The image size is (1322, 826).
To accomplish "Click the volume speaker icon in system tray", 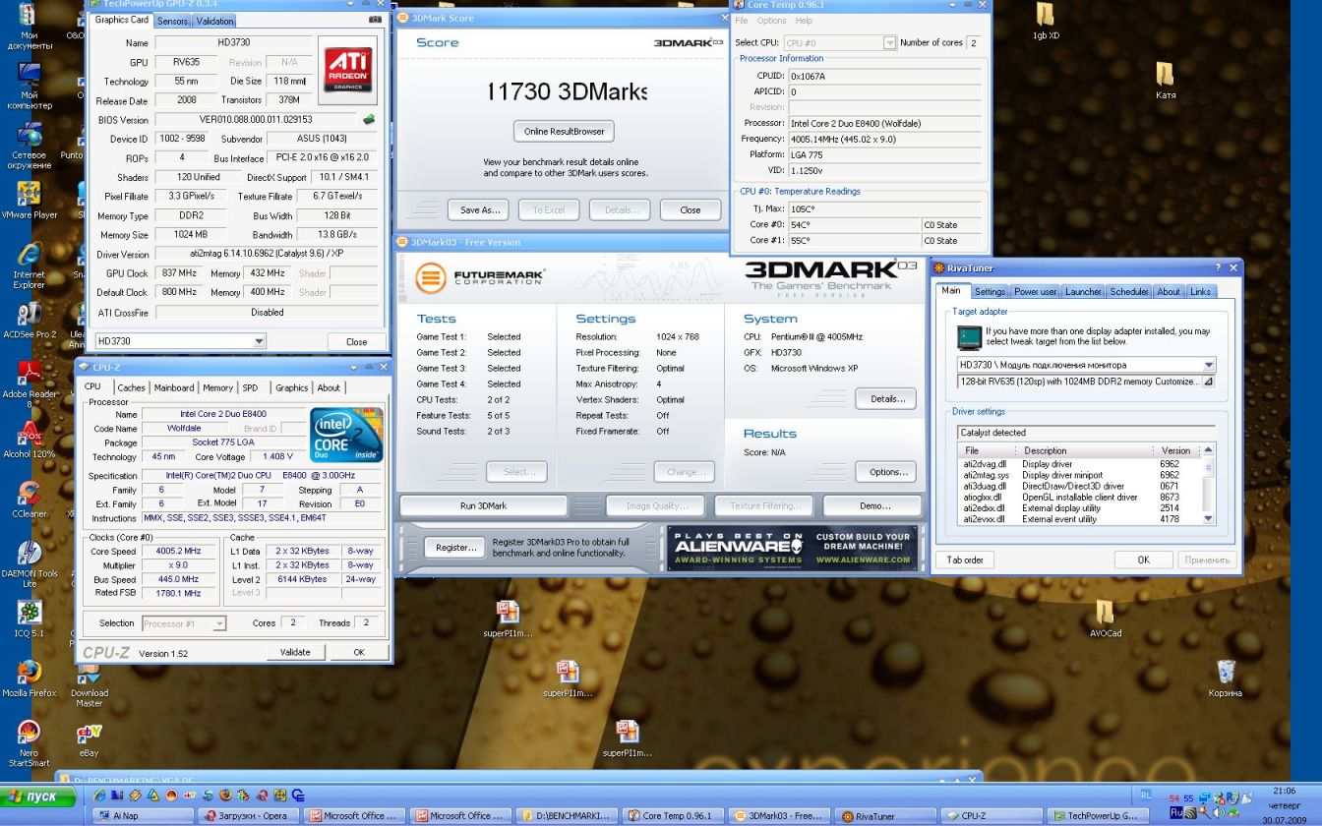I will coord(1220,812).
